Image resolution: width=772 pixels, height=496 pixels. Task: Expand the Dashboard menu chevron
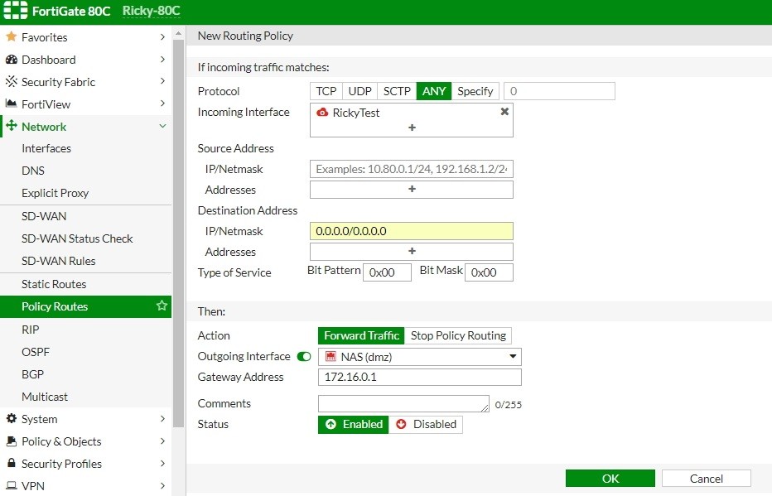[162, 59]
